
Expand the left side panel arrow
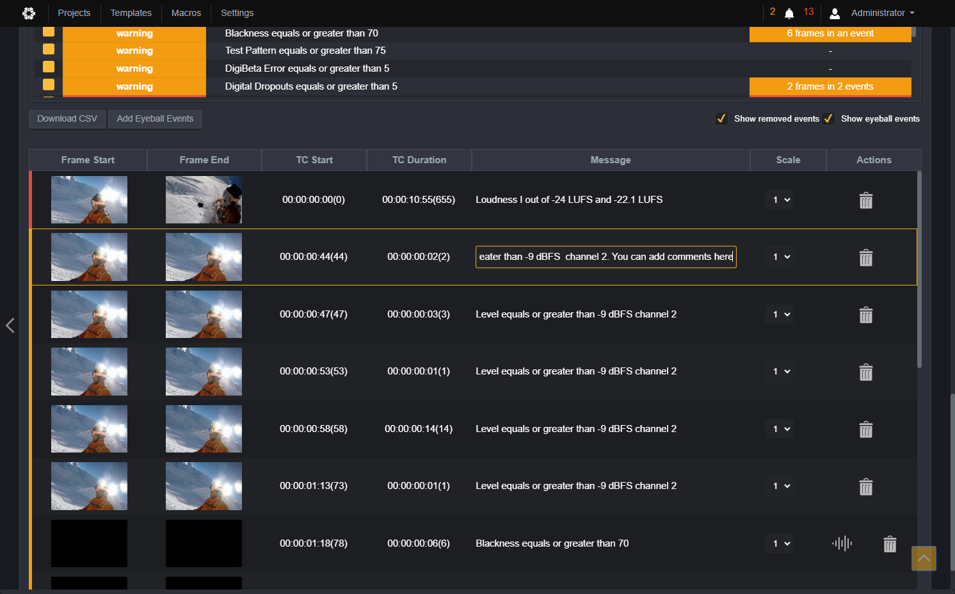coord(10,325)
